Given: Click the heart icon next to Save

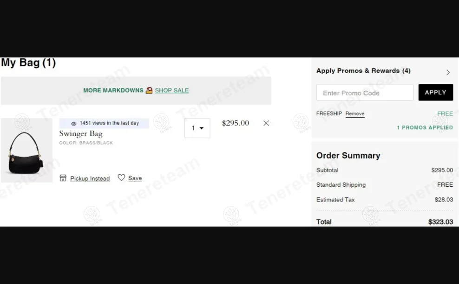Looking at the screenshot, I should point(121,177).
